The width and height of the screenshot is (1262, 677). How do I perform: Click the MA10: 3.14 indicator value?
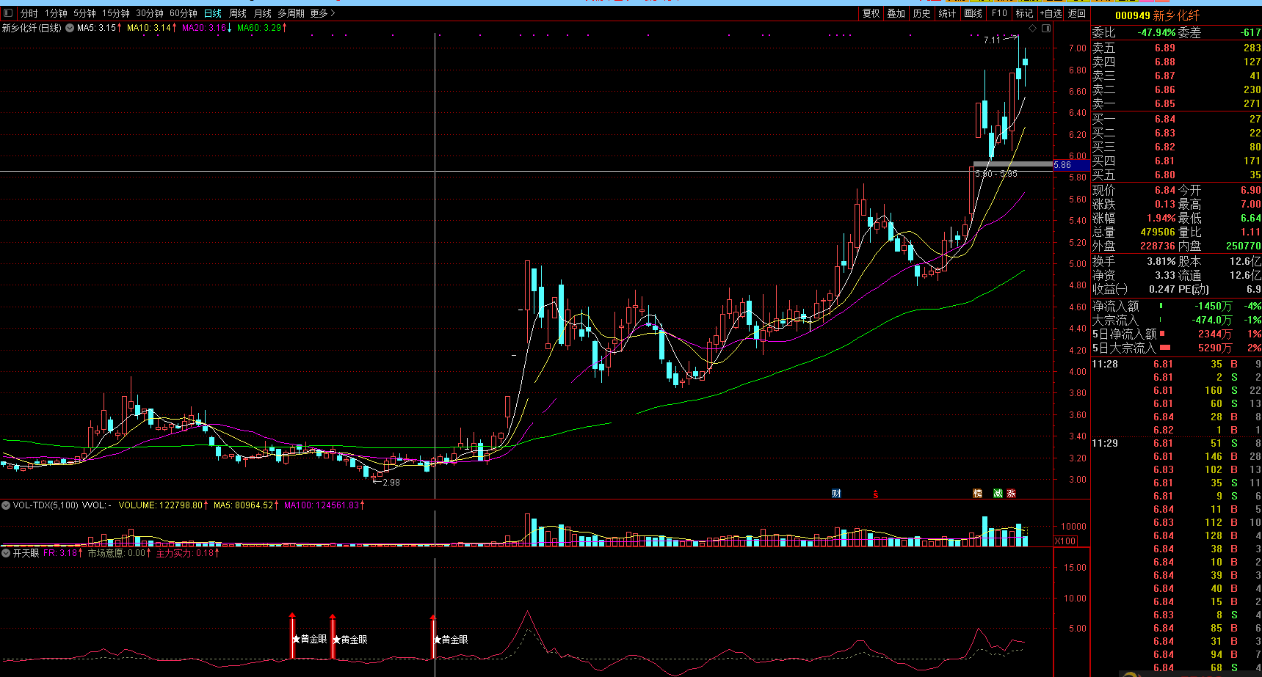(151, 28)
